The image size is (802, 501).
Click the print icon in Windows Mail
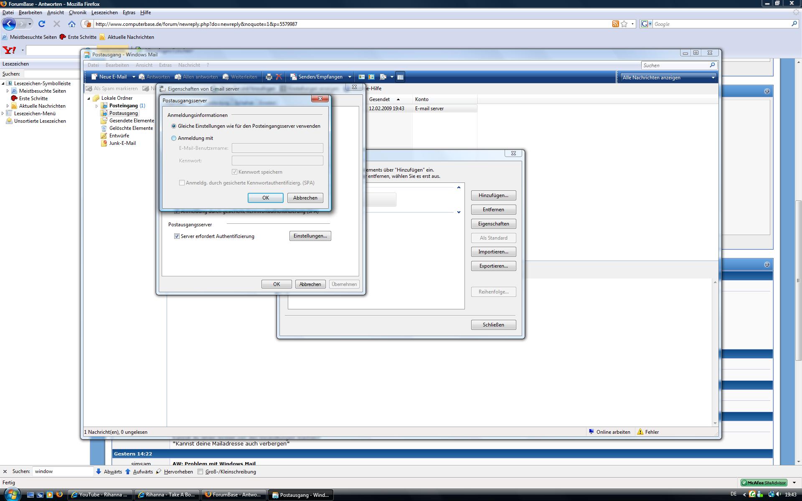click(x=269, y=77)
